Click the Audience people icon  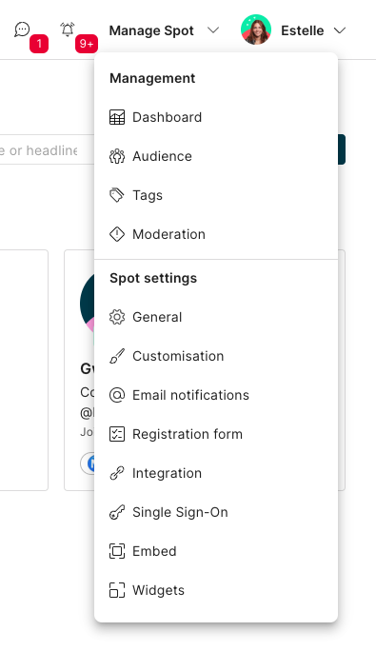tap(117, 156)
